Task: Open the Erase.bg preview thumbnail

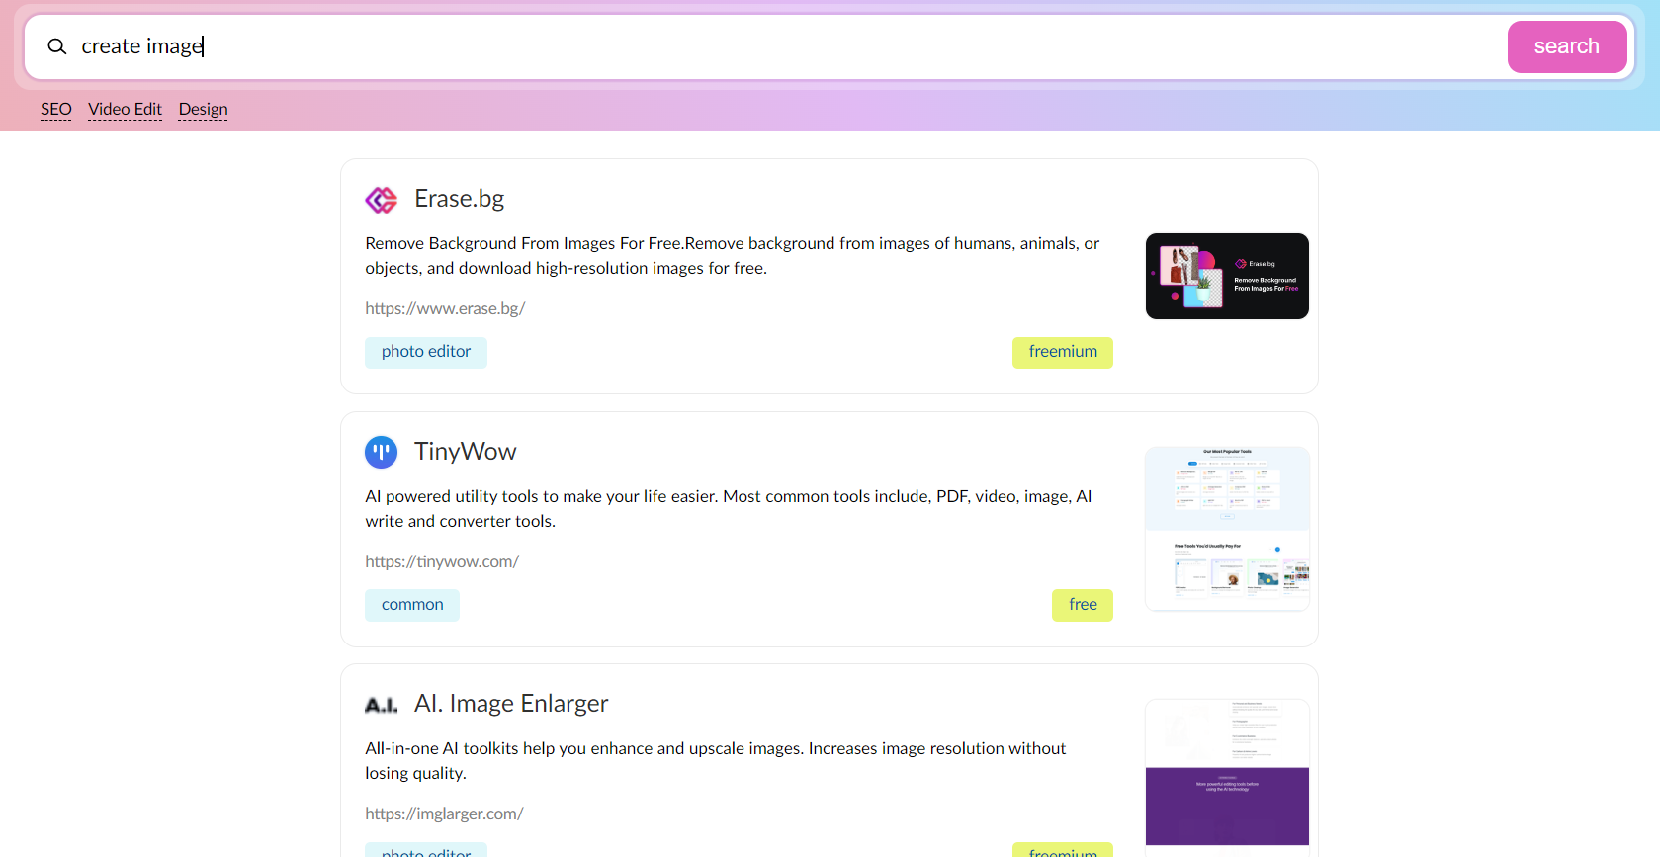Action: [1227, 276]
